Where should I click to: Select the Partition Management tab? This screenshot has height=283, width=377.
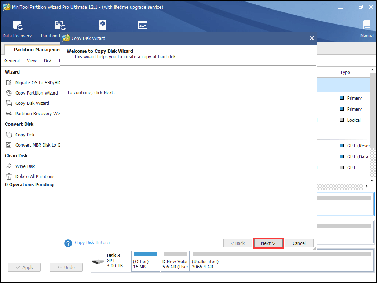(32, 50)
